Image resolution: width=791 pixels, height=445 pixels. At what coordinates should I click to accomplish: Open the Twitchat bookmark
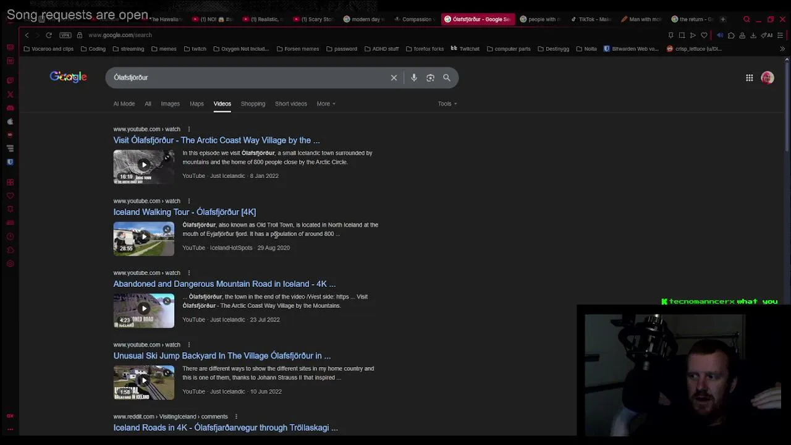coord(465,49)
